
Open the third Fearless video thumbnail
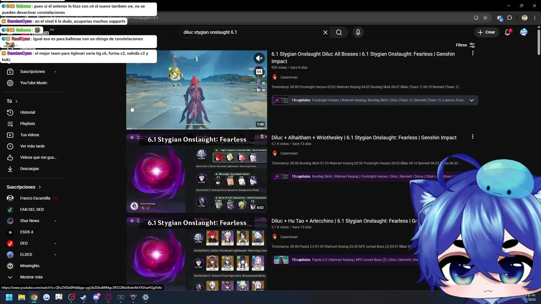197,254
